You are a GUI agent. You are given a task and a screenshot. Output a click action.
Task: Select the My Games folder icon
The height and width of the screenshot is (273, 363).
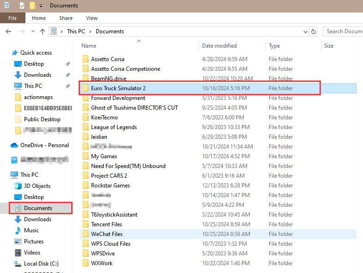click(86, 156)
